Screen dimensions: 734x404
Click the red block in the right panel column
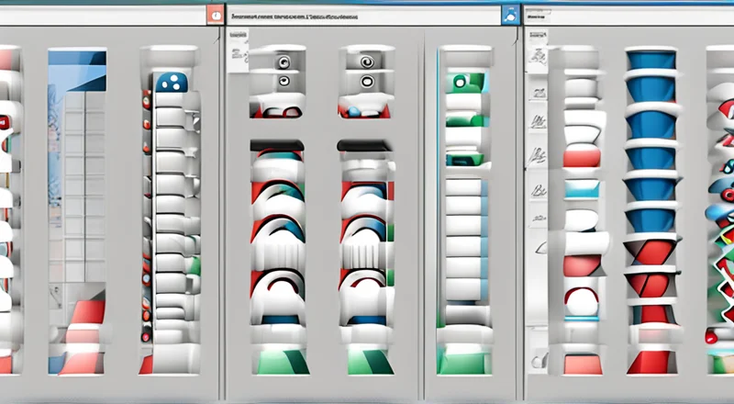click(x=581, y=158)
